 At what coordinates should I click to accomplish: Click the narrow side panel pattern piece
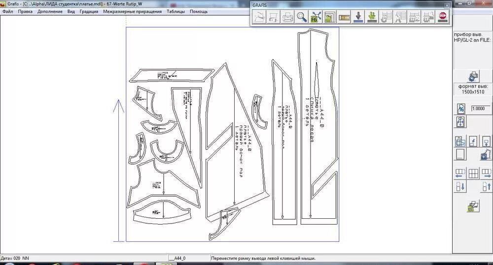284,141
